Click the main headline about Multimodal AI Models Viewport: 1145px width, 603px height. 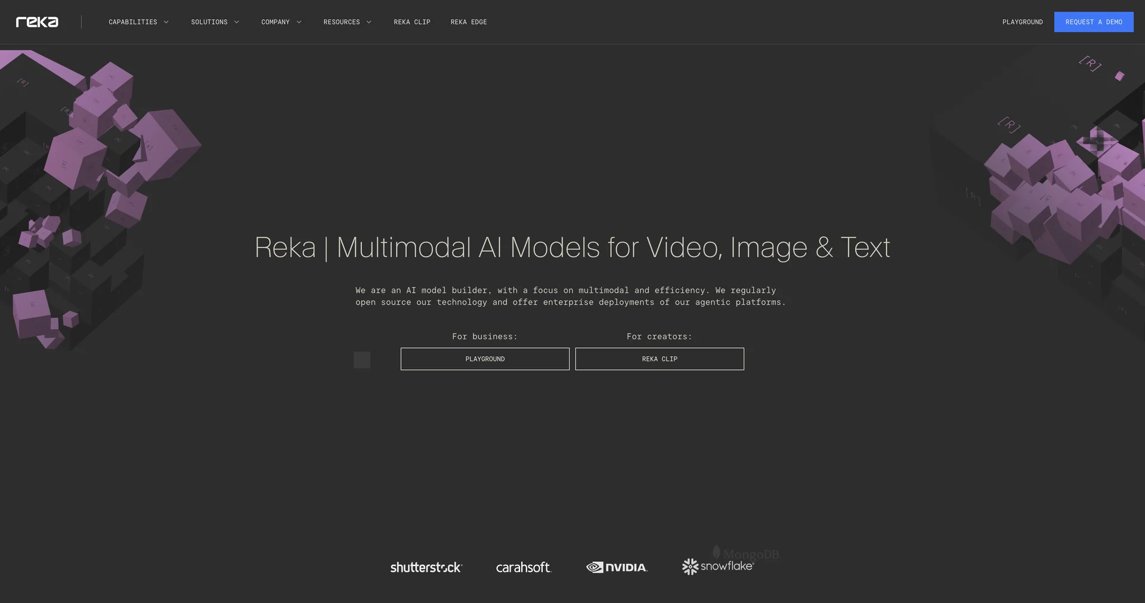(x=572, y=248)
